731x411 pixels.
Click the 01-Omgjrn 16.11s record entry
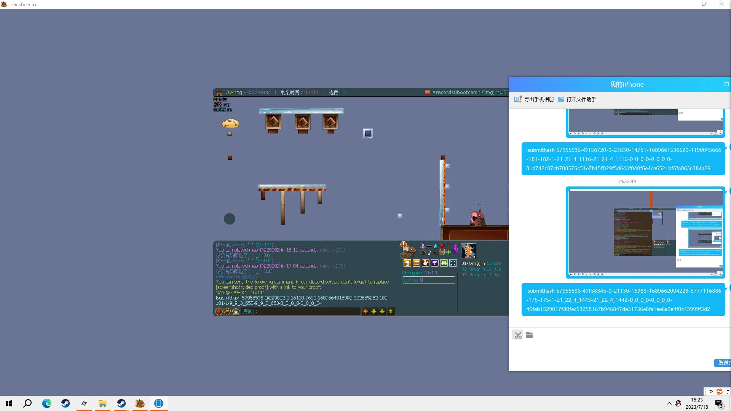481,263
